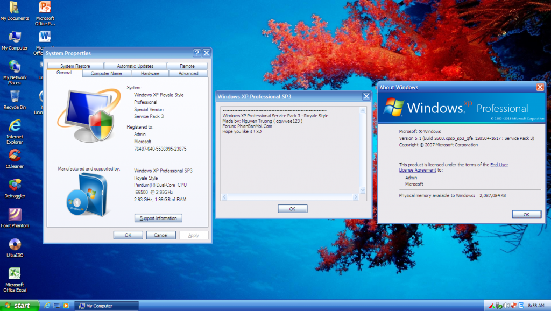Click 'Made by: Nguyen Truong' text line
The height and width of the screenshot is (311, 551).
pyautogui.click(x=263, y=121)
